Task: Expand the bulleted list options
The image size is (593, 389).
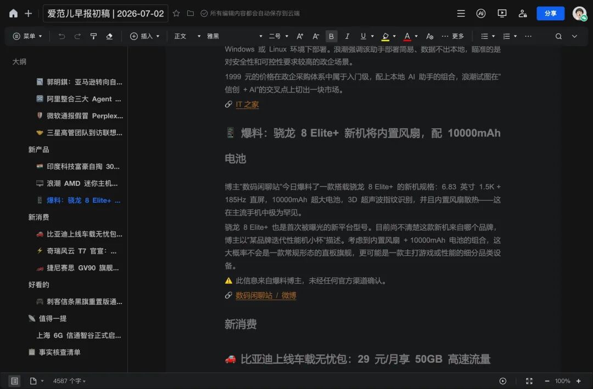Action: coord(493,36)
